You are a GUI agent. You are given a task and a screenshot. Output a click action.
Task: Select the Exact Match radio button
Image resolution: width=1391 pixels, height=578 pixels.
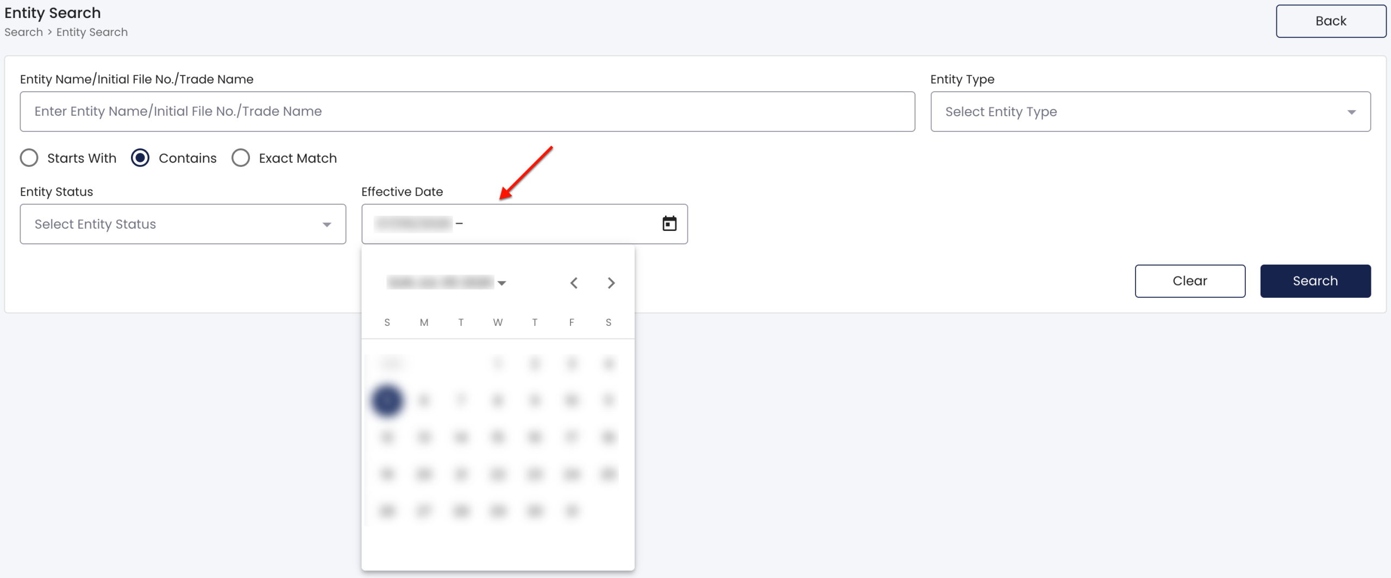tap(241, 158)
